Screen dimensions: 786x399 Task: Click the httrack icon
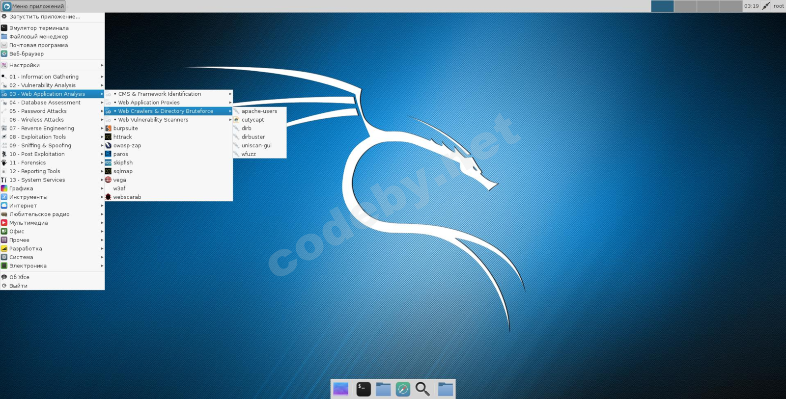(x=109, y=137)
